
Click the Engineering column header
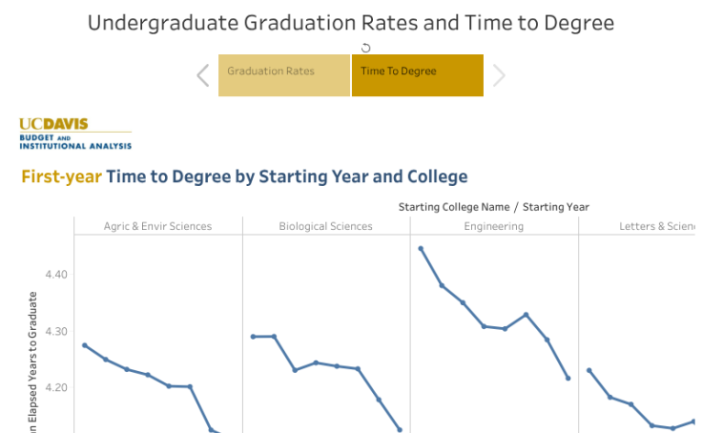coord(494,227)
